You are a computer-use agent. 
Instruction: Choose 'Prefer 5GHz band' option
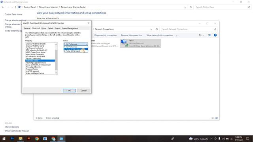point(76,51)
